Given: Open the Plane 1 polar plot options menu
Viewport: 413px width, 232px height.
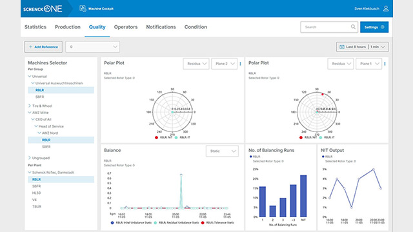Looking at the screenshot, I should pos(385,64).
